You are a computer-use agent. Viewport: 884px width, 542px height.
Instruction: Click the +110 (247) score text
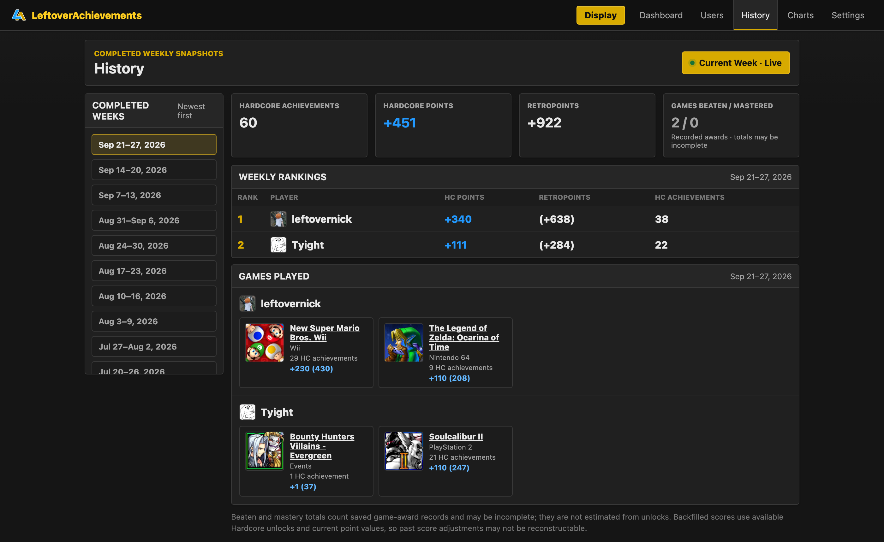[x=449, y=468]
